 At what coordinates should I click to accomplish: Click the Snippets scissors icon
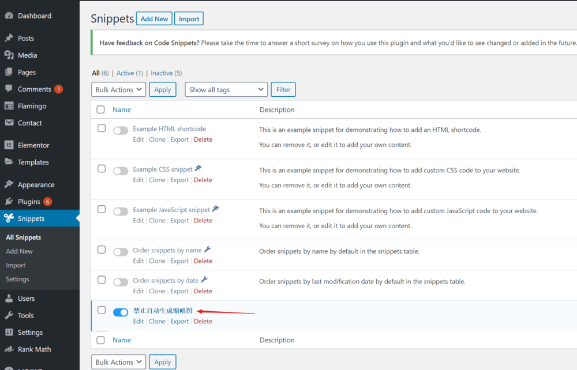tap(9, 218)
